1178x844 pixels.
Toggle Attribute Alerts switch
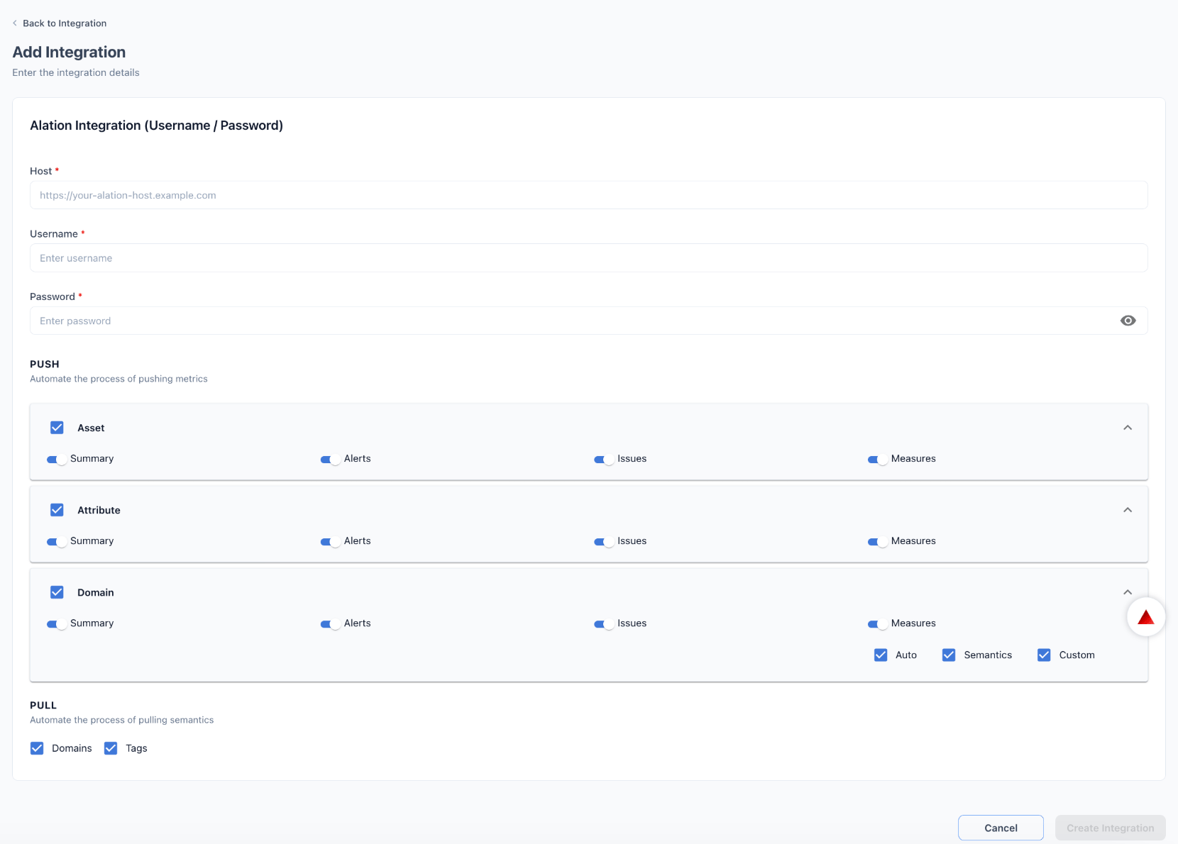click(x=331, y=542)
